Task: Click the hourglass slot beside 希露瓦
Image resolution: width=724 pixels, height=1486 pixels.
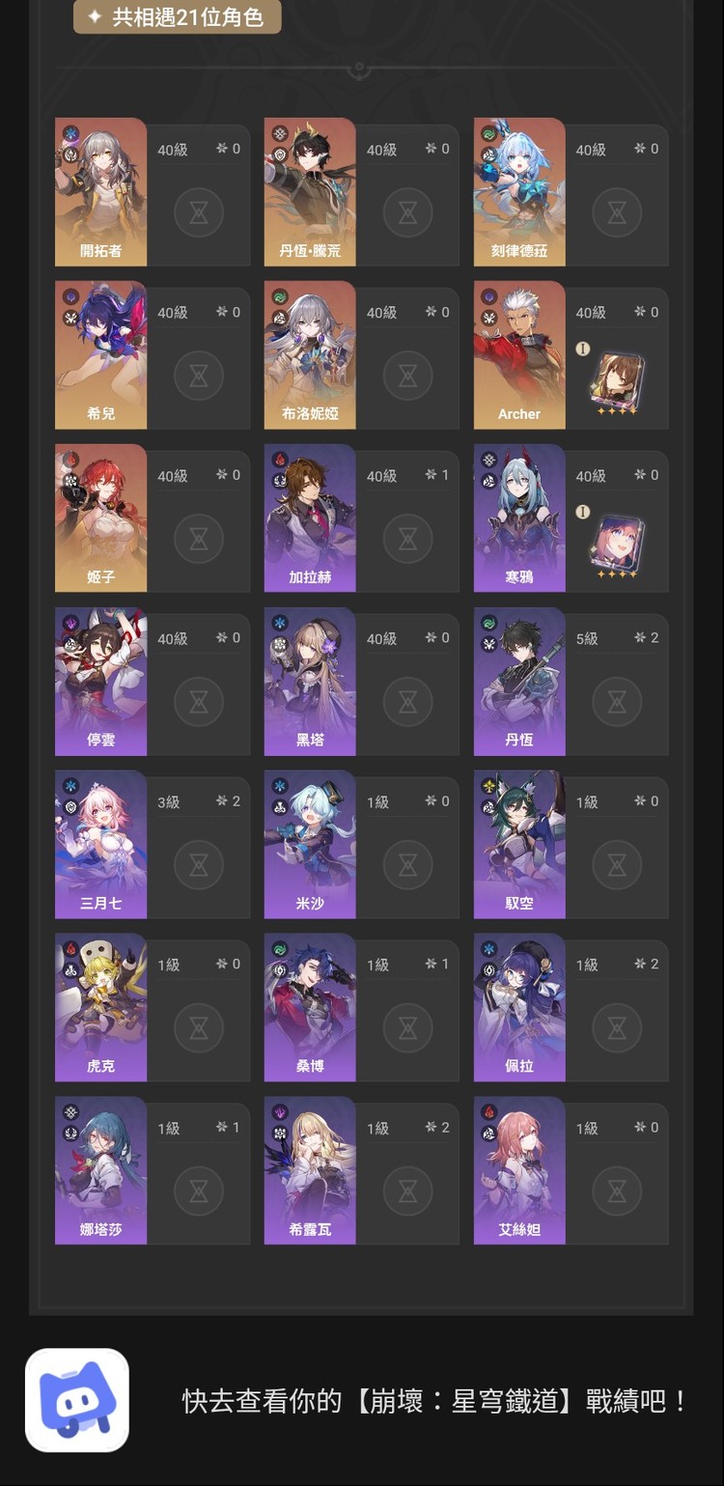Action: point(407,1191)
